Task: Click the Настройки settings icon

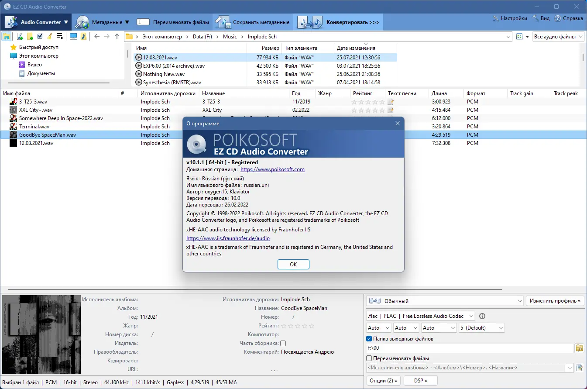Action: pos(496,18)
